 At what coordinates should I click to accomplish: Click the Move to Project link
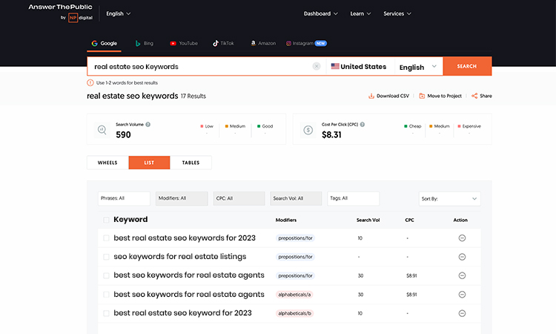point(440,96)
